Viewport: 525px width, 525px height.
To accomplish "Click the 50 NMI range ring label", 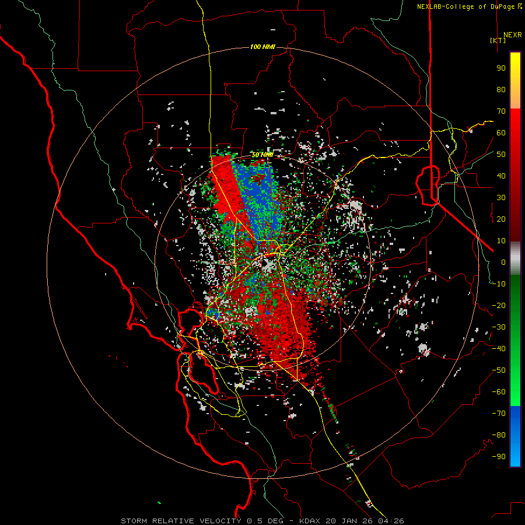I will point(262,155).
